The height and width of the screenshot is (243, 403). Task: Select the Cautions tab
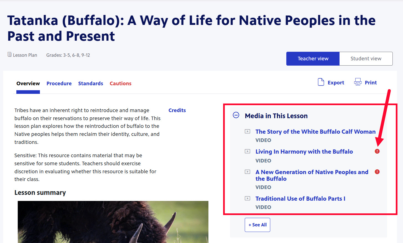pos(121,84)
